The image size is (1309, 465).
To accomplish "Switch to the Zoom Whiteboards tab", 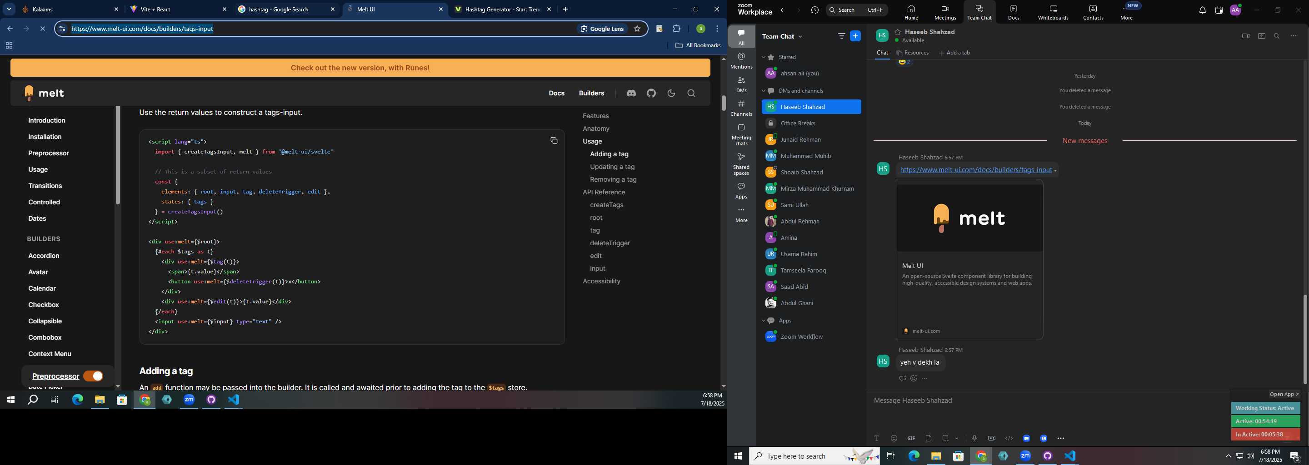I will point(1053,12).
